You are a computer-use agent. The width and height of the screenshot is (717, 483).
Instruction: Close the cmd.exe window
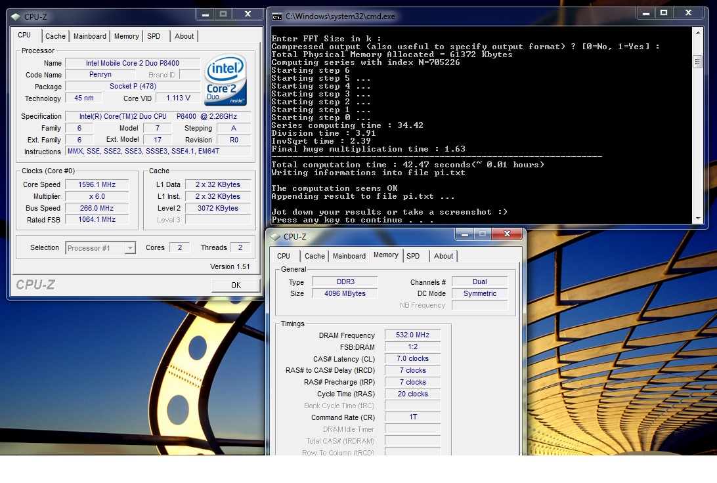[688, 14]
